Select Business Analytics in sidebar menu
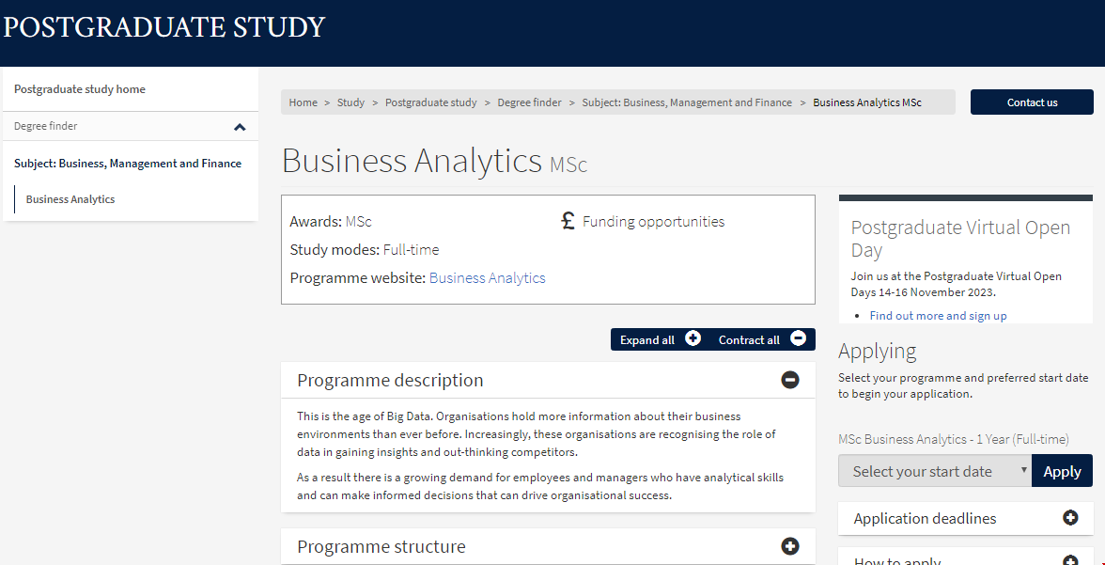 70,199
